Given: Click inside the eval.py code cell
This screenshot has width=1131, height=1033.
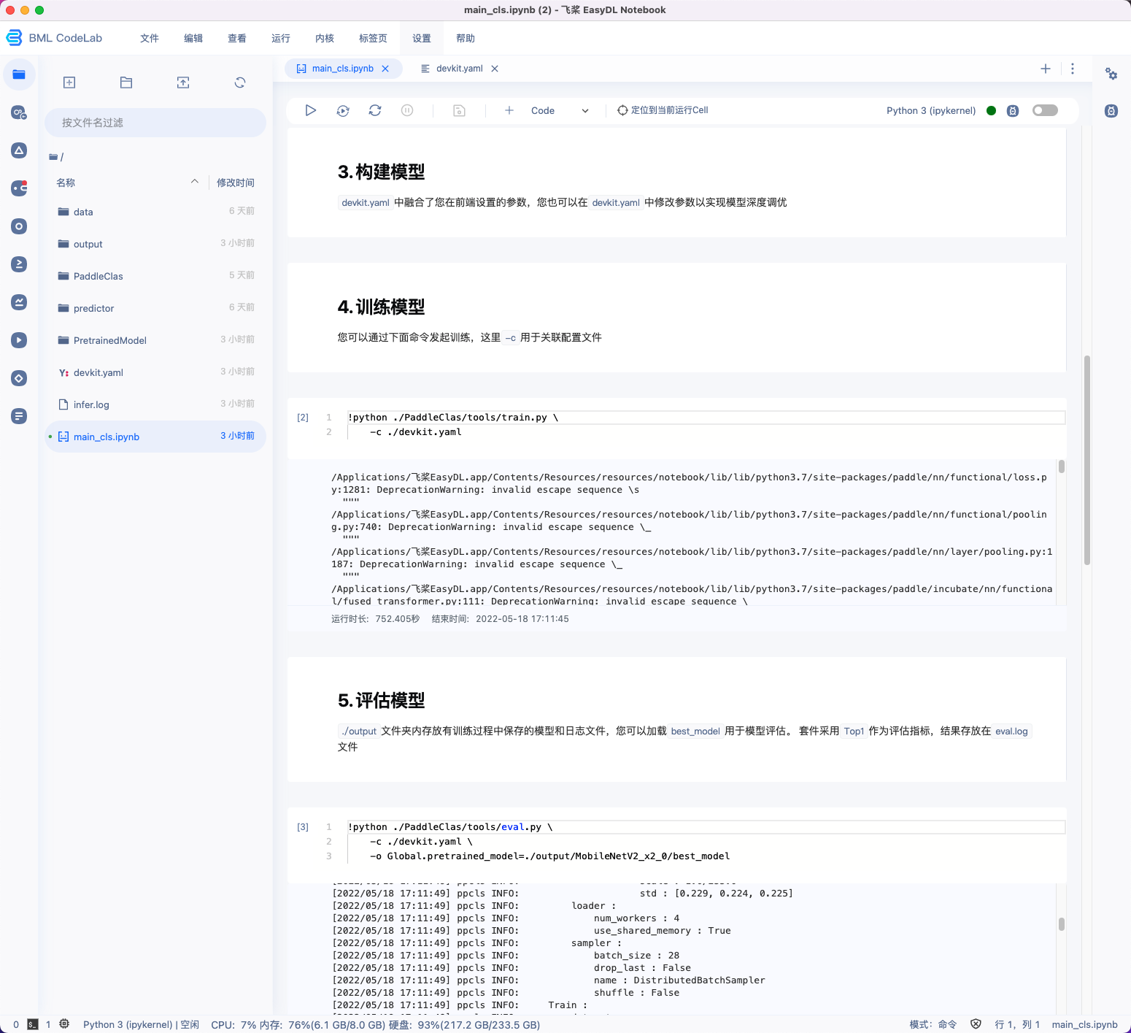Looking at the screenshot, I should (706, 842).
